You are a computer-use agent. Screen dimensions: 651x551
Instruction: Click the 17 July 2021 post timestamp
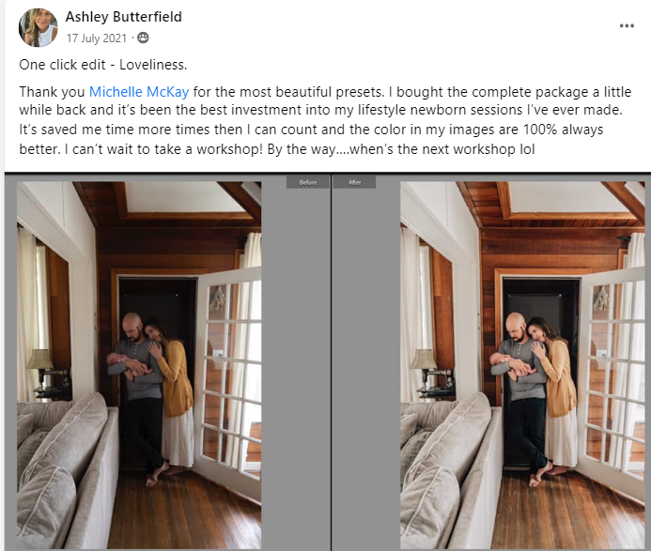[x=97, y=38]
